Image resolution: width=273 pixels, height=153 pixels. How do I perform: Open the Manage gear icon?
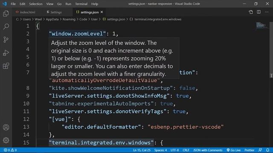pyautogui.click(x=6, y=140)
